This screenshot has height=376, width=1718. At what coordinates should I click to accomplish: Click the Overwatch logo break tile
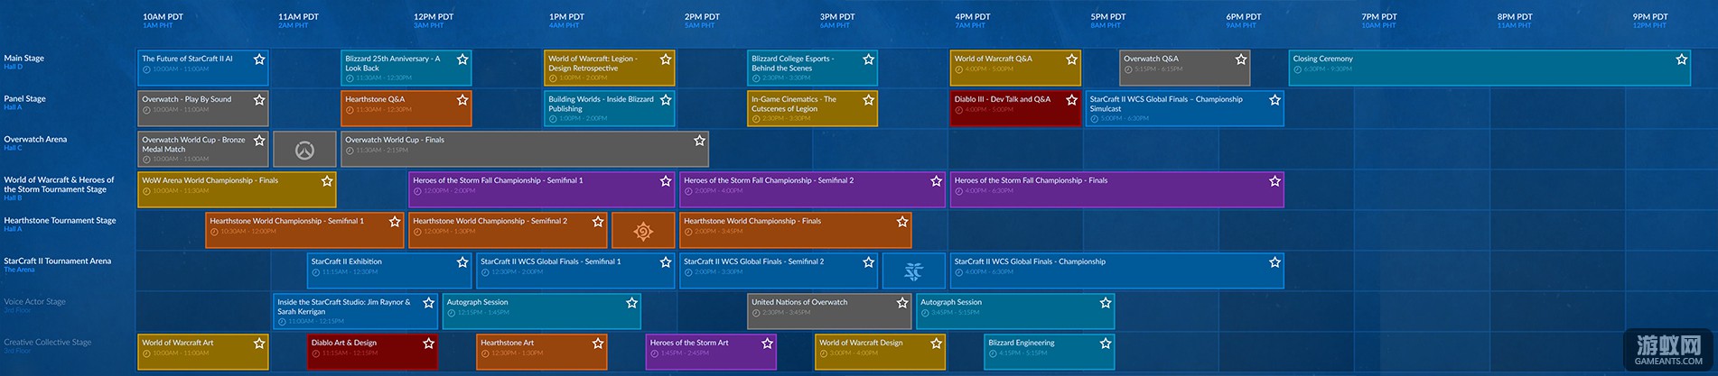[304, 150]
